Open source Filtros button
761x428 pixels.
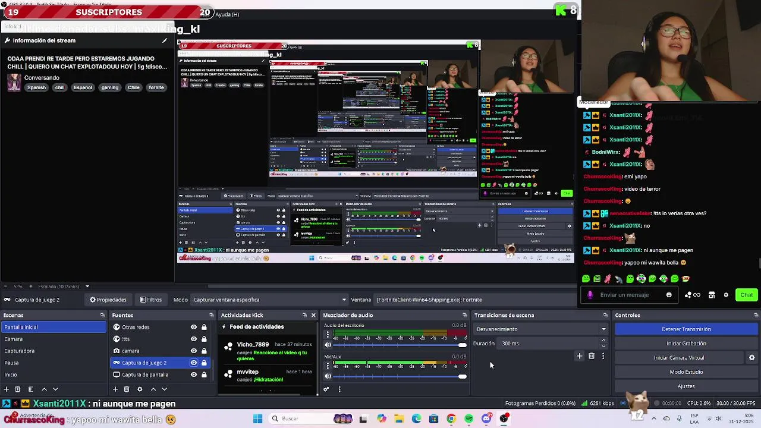[151, 300]
